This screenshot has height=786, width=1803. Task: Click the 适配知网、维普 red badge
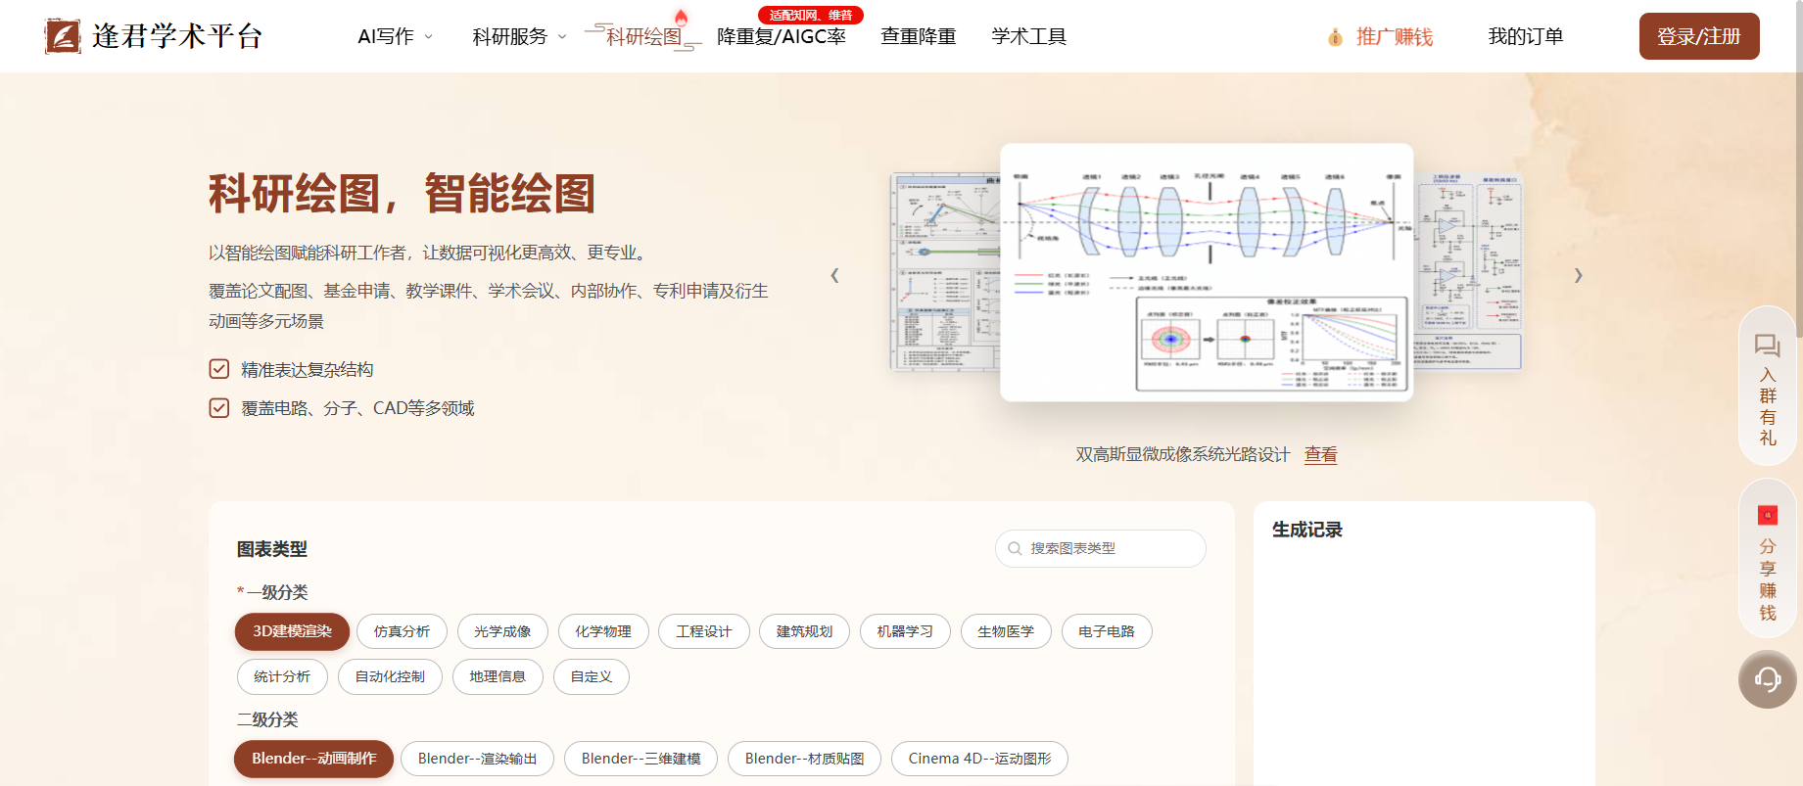tap(811, 15)
